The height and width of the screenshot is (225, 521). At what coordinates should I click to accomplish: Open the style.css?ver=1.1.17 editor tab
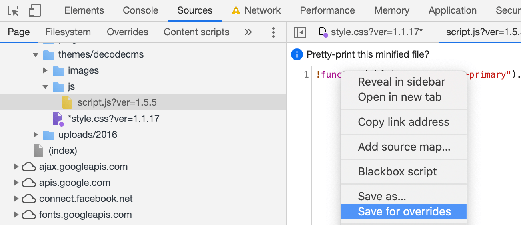point(376,32)
